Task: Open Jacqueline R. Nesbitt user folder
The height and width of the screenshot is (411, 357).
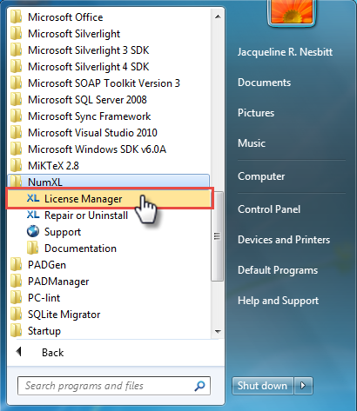Action: click(x=285, y=52)
